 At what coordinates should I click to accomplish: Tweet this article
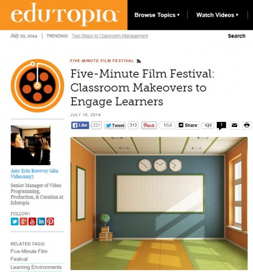115,125
